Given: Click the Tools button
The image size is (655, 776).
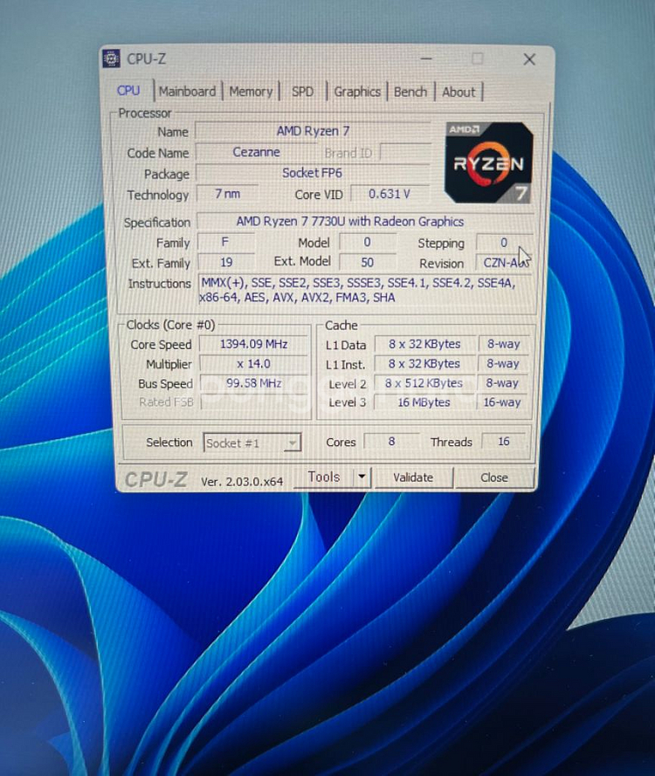Looking at the screenshot, I should coord(324,477).
